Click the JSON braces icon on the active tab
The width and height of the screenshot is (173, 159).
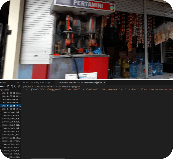click(57, 82)
